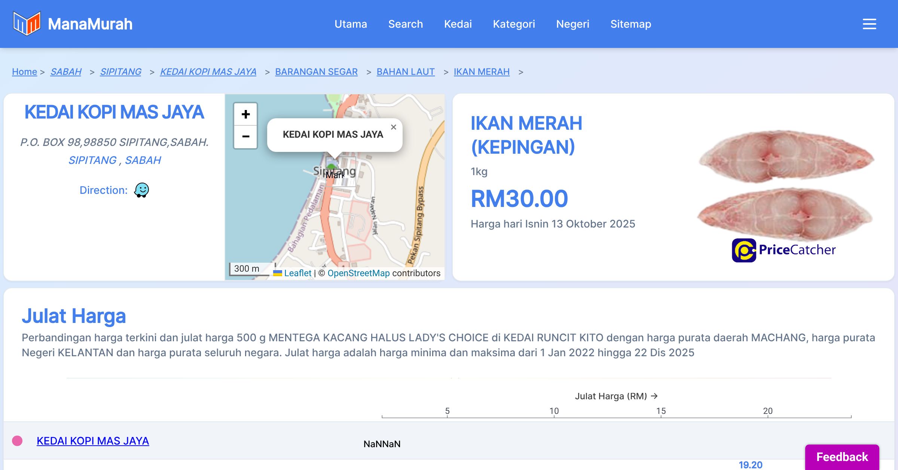The image size is (898, 470).
Task: Open the hamburger menu
Action: (869, 24)
